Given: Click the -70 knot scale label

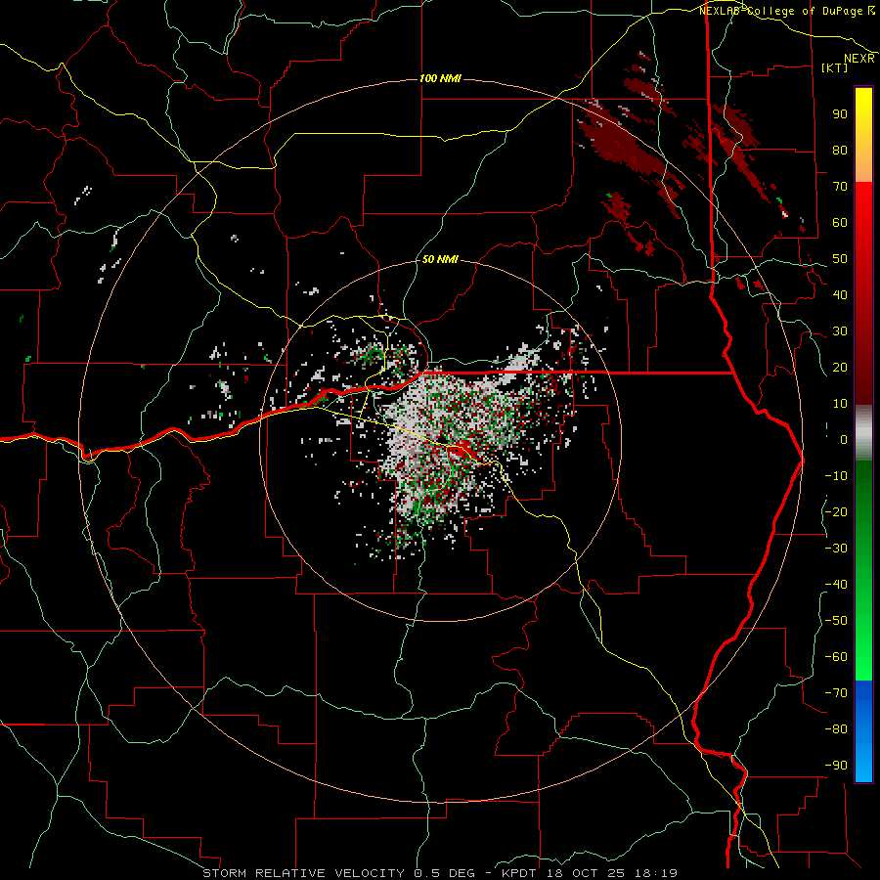Looking at the screenshot, I should pyautogui.click(x=836, y=693).
